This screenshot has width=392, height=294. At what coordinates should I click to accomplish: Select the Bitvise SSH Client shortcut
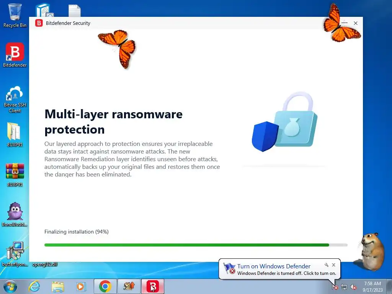pyautogui.click(x=15, y=99)
